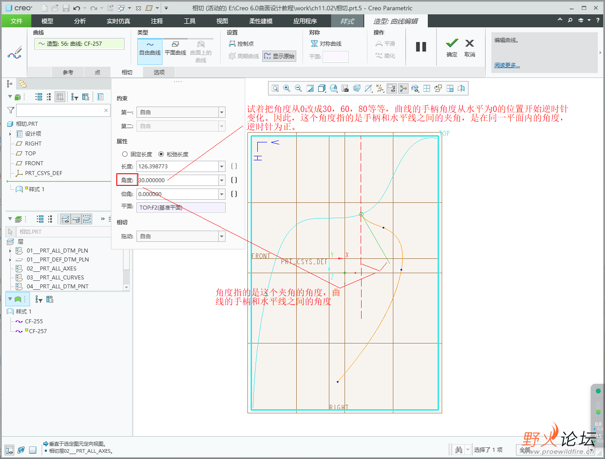Toggle 显示原始 button
The height and width of the screenshot is (459, 605).
click(279, 56)
